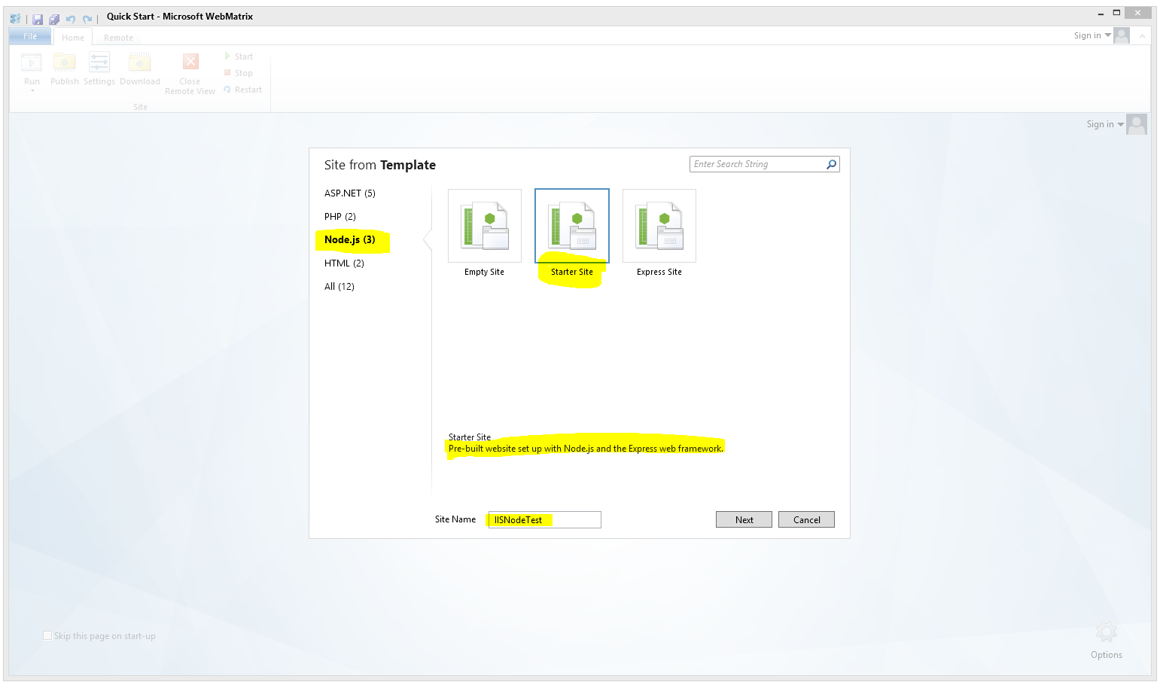Click the Download folder icon in ribbon
The image size is (1163, 691).
tap(140, 62)
